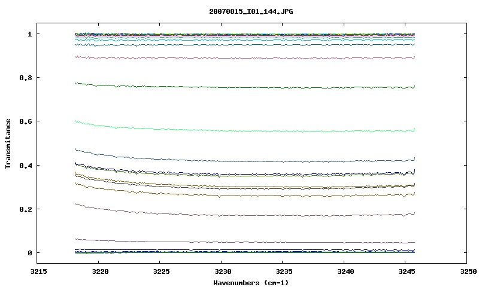Click the Wavenumbers (cm-1) axis label
Image resolution: width=479 pixels, height=287 pixels.
pyautogui.click(x=251, y=283)
